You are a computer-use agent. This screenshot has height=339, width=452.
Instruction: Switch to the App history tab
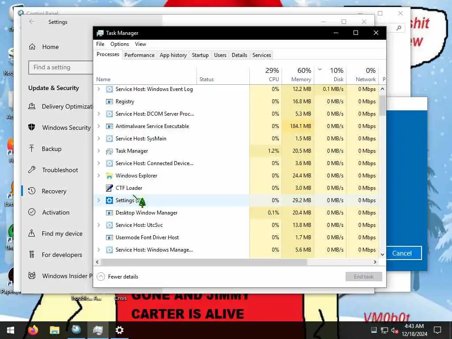[173, 55]
